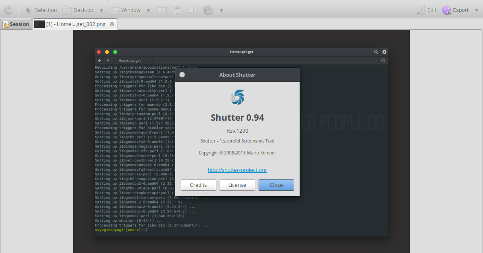Viewport: 483px width, 253px height.
Task: Click the capture website globe icon
Action: [208, 10]
